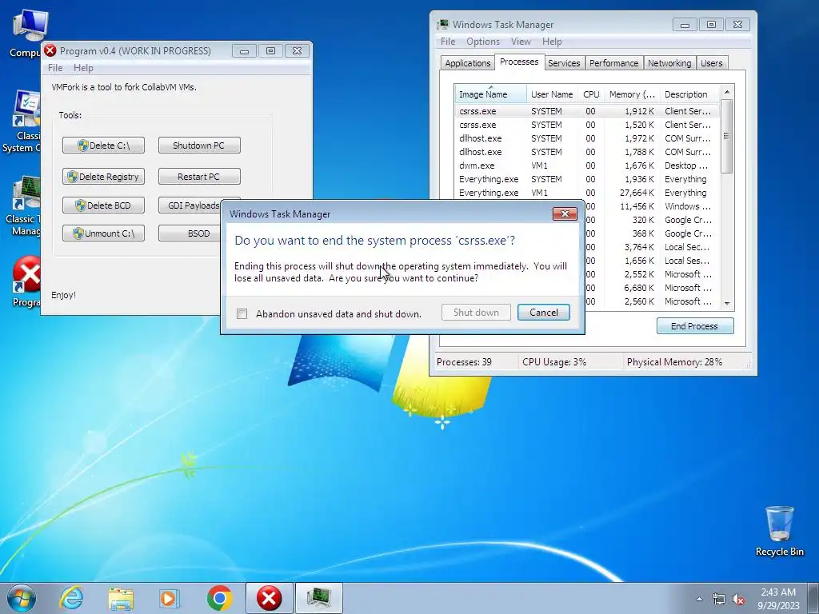Open the Help menu in the Program window
The height and width of the screenshot is (614, 819).
[x=83, y=68]
